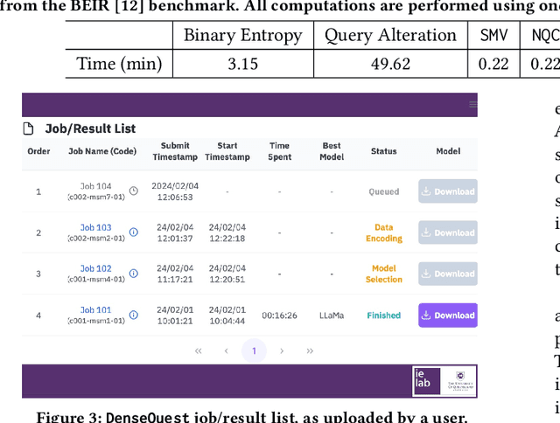
Task: Click the Time Spent column header
Action: coord(280,151)
